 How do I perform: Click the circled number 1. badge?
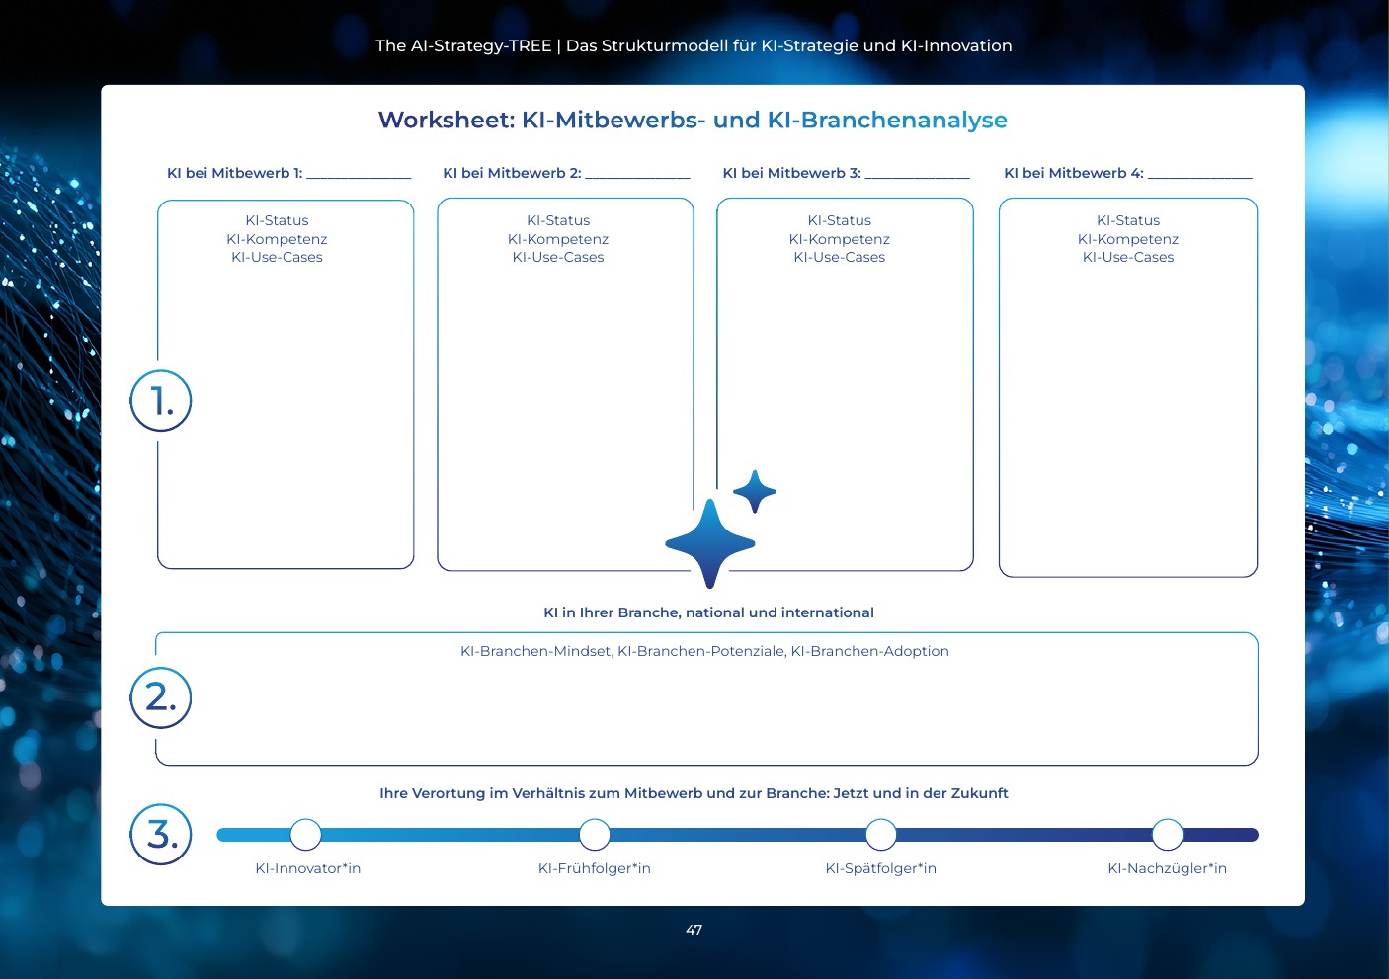pyautogui.click(x=161, y=400)
